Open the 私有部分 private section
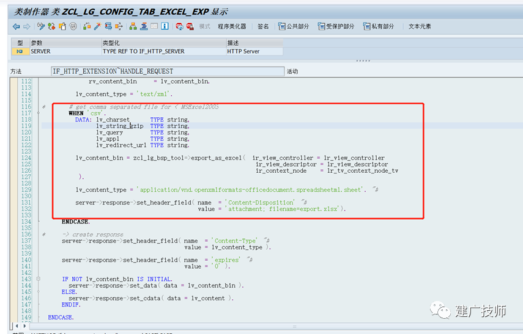This screenshot has width=523, height=334. pos(378,26)
